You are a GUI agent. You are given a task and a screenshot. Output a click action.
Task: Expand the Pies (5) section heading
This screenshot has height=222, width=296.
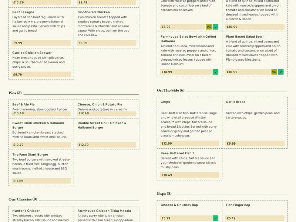pos(15,93)
